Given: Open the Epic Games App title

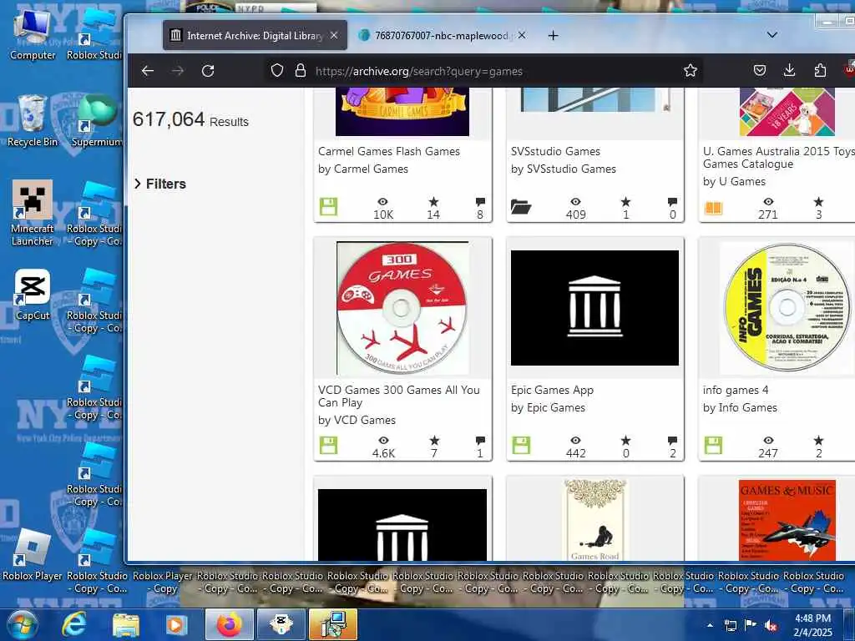Looking at the screenshot, I should pyautogui.click(x=552, y=391).
